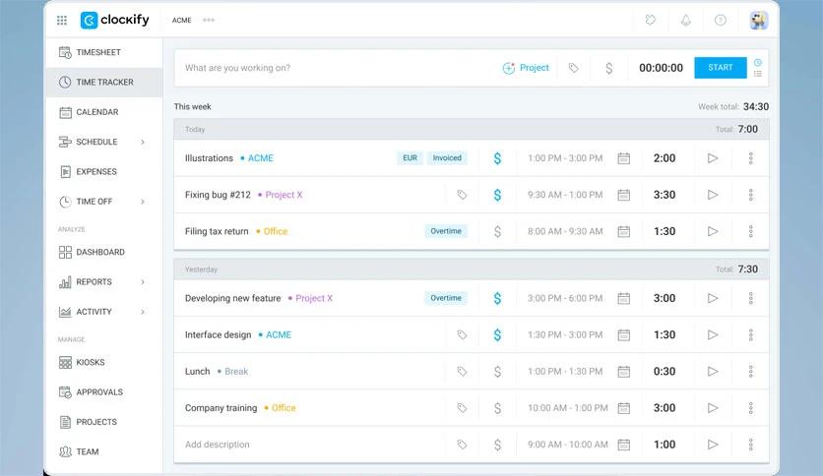Toggle billable for Filing tax return
The height and width of the screenshot is (476, 823).
click(x=497, y=232)
